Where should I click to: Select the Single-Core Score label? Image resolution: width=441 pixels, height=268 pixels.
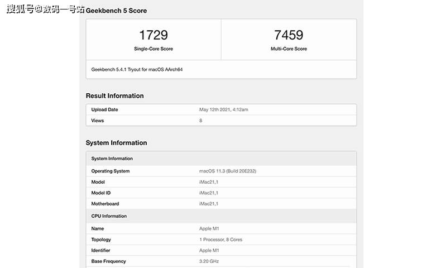(x=153, y=49)
